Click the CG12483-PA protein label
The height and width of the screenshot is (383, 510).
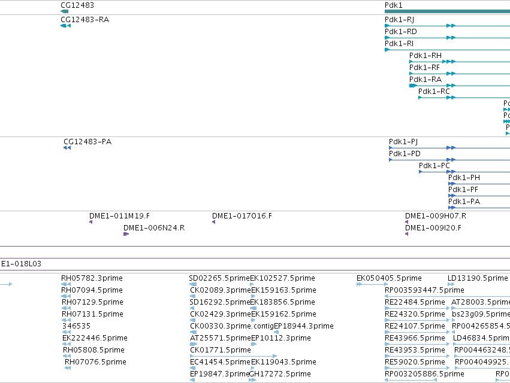(87, 142)
